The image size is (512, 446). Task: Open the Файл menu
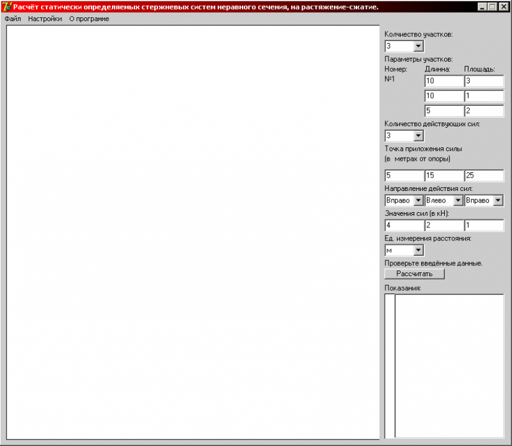pyautogui.click(x=13, y=19)
